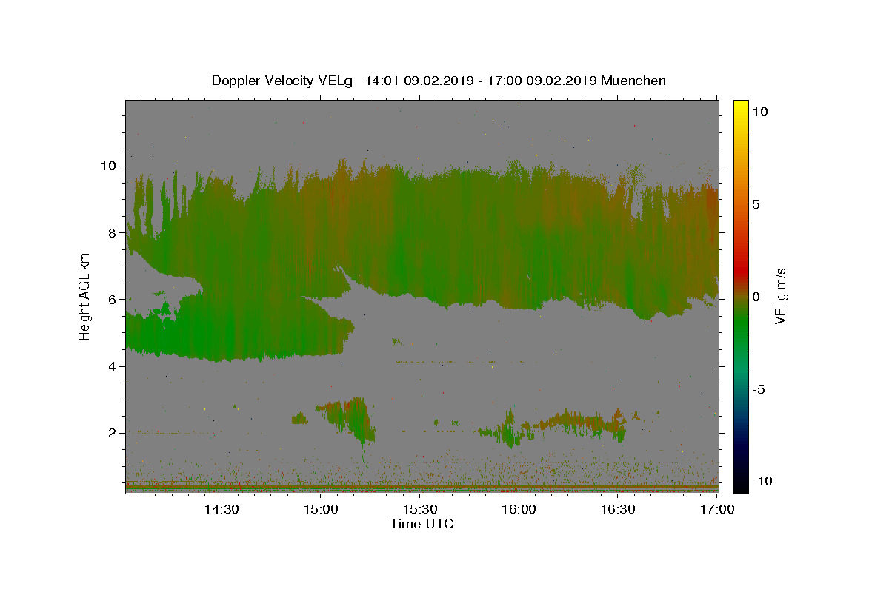Click the start time '14:01 09.02.2019' in the title
Screen dimensions: 889x592
tap(419, 81)
